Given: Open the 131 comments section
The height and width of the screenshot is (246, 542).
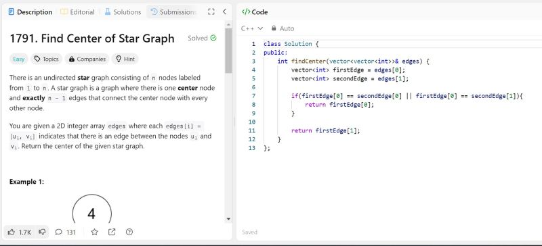Looking at the screenshot, I should point(65,232).
